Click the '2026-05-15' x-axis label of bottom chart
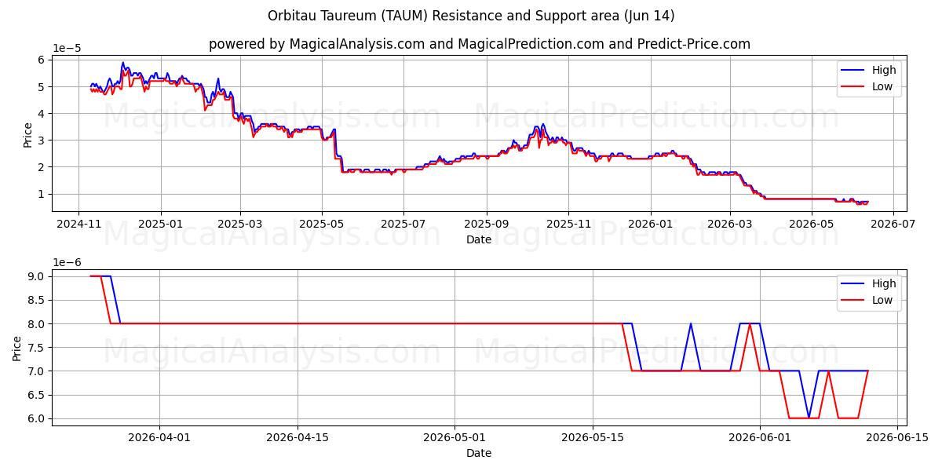Screen dimensions: 942x471 click(593, 438)
